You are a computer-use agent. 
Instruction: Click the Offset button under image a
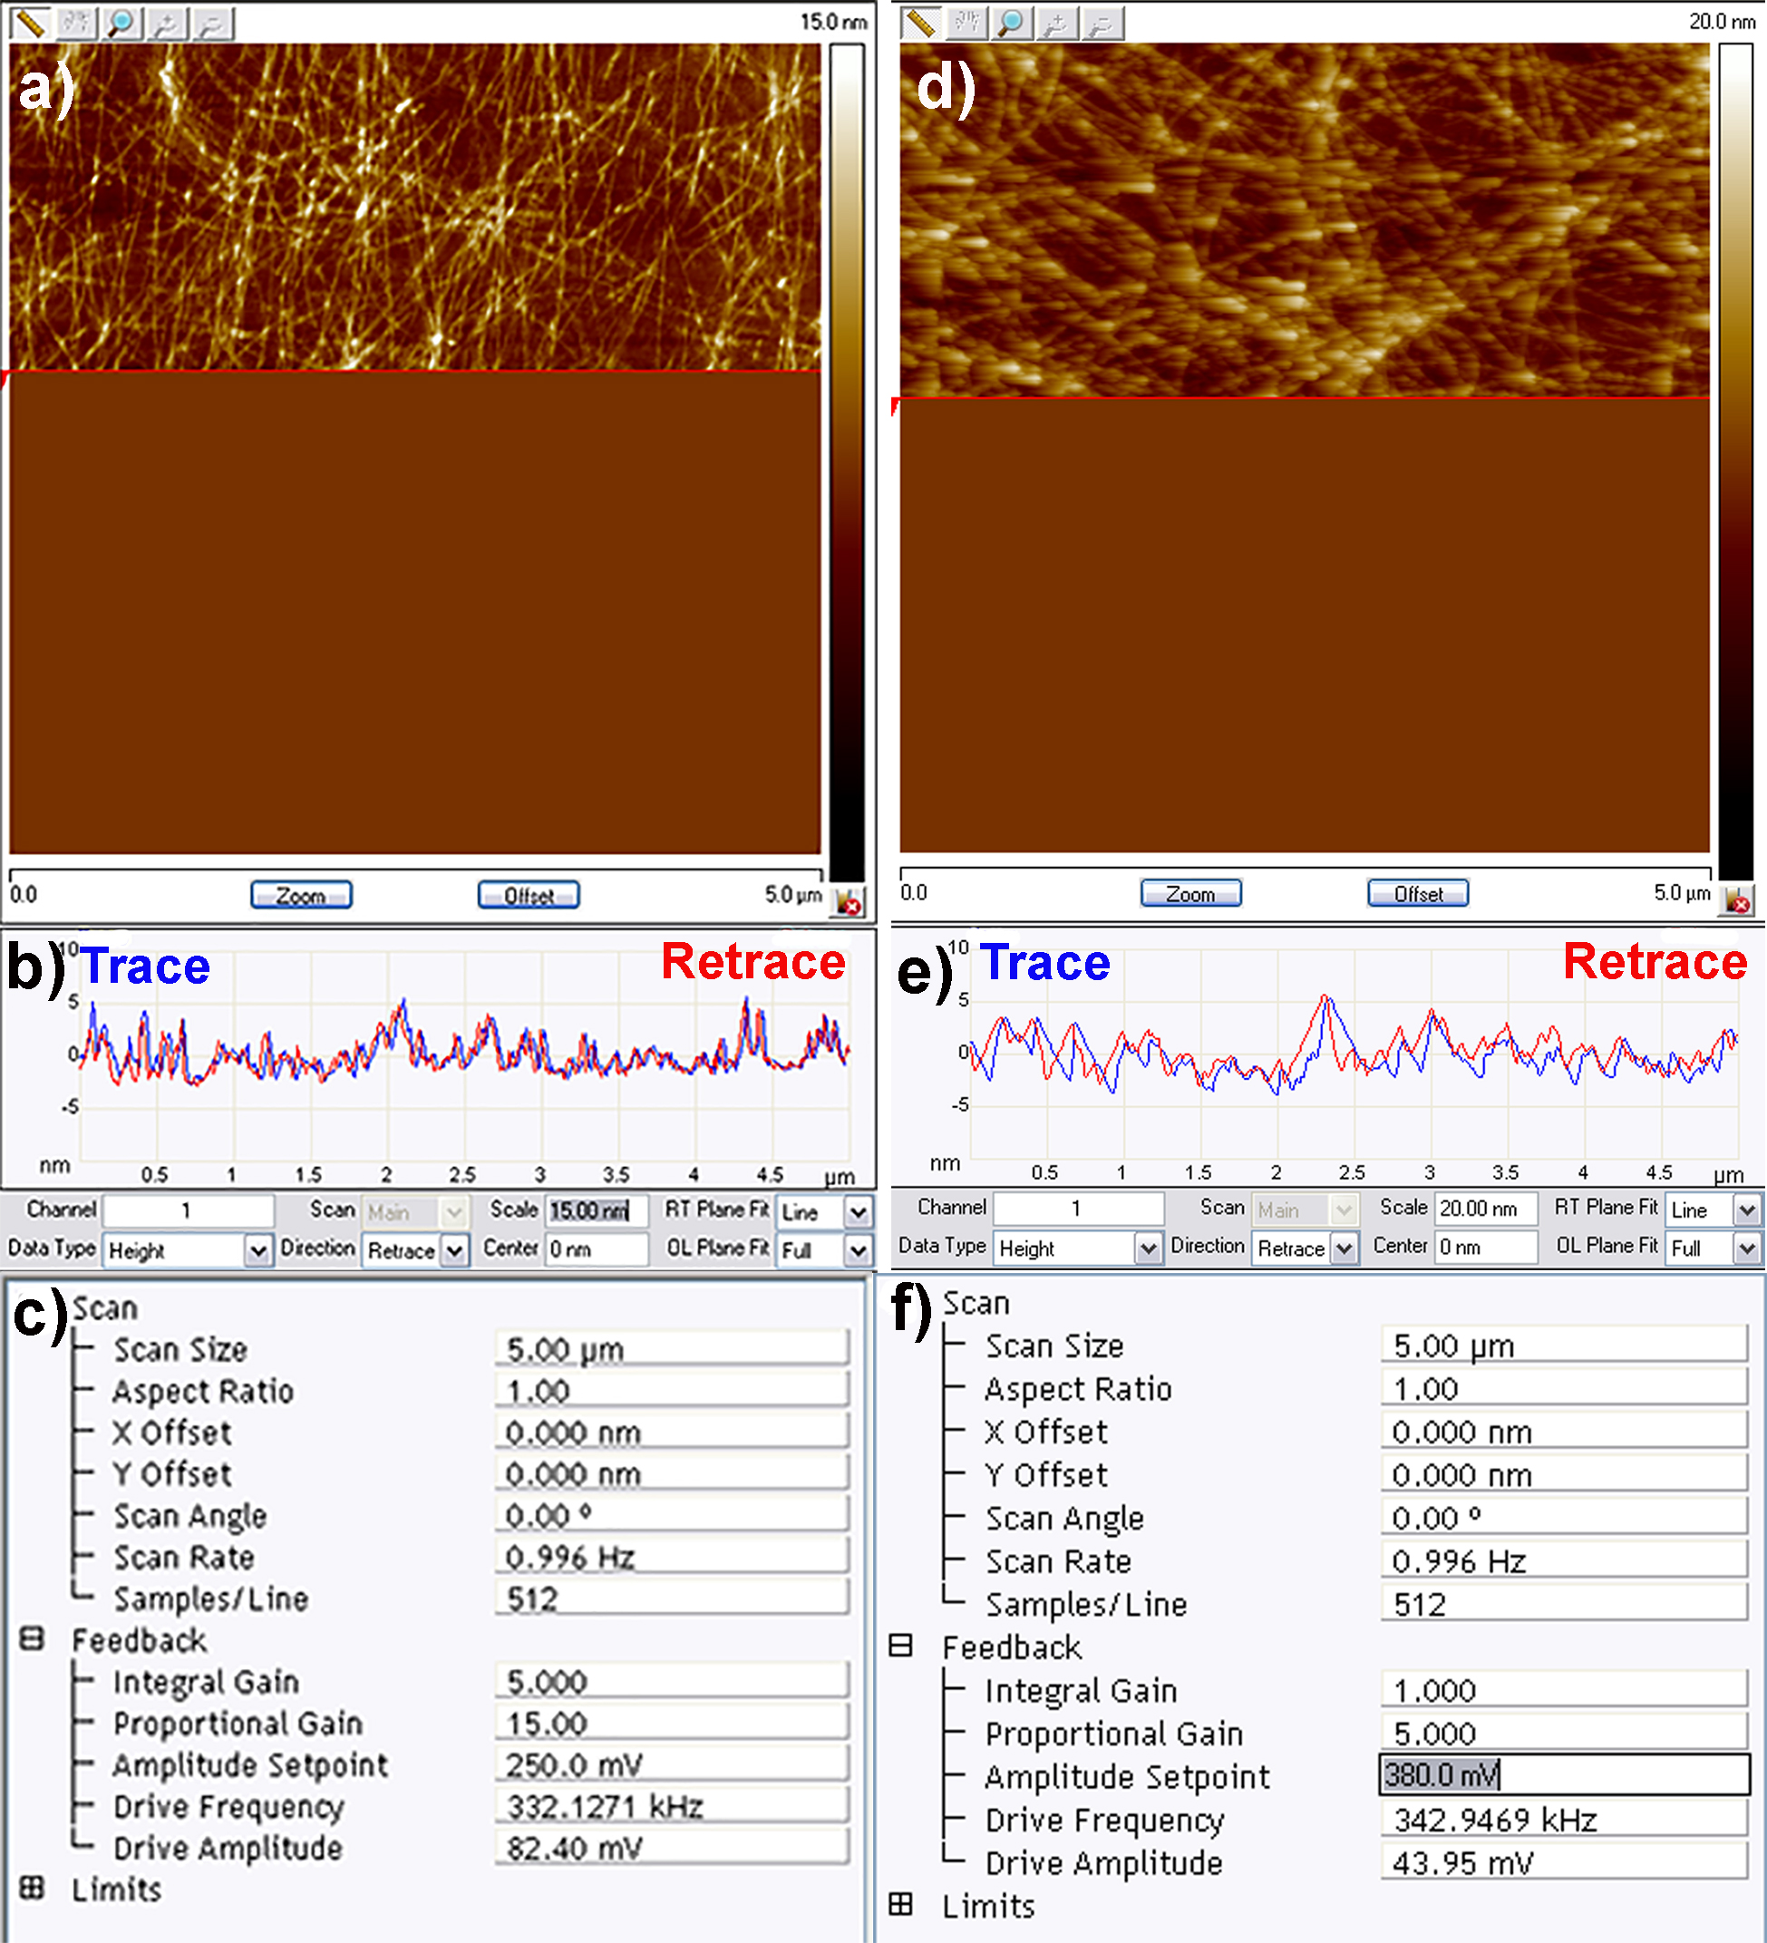click(529, 896)
